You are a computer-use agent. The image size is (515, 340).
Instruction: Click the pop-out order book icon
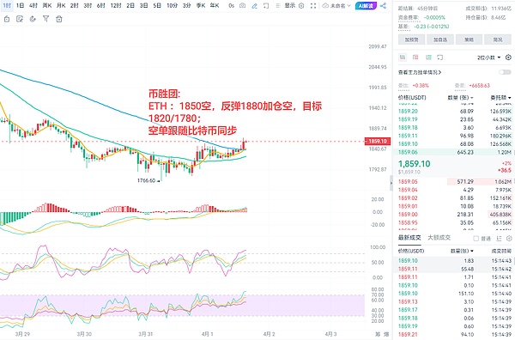[440, 58]
